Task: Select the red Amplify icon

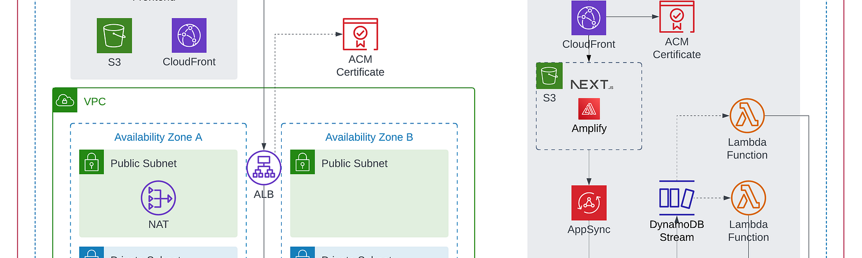Action: tap(589, 109)
